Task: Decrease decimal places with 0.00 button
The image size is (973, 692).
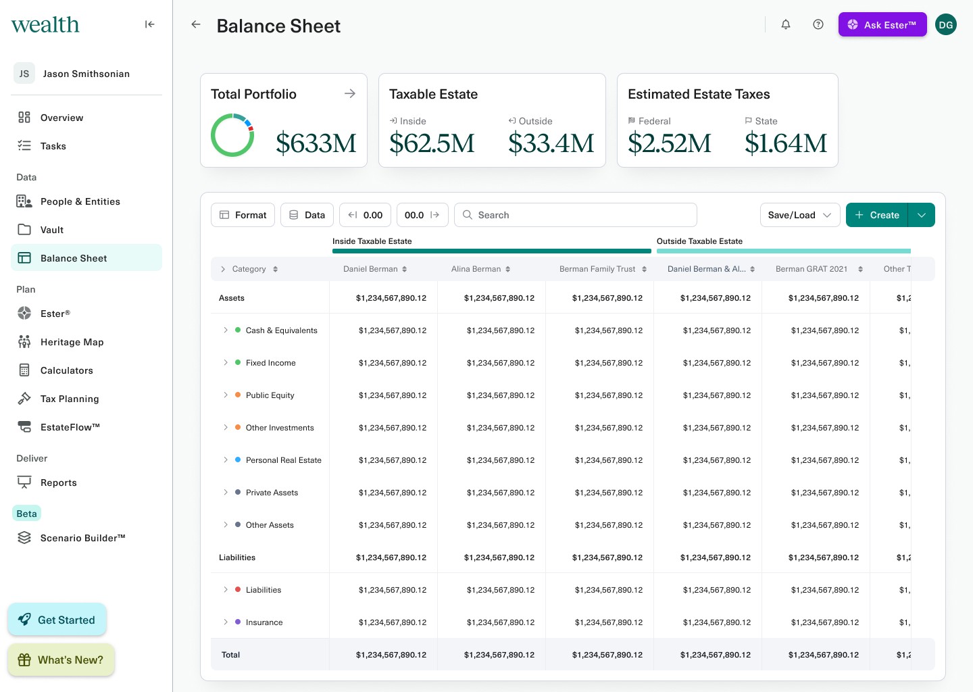Action: coord(365,215)
